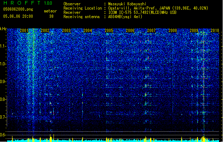Click the 1.1 kHz axis label

coord(3,46)
